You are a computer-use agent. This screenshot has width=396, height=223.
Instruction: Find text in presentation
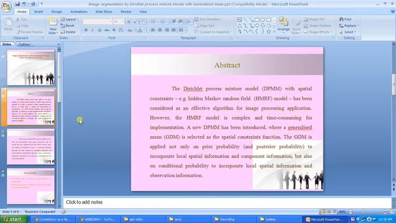(x=345, y=19)
